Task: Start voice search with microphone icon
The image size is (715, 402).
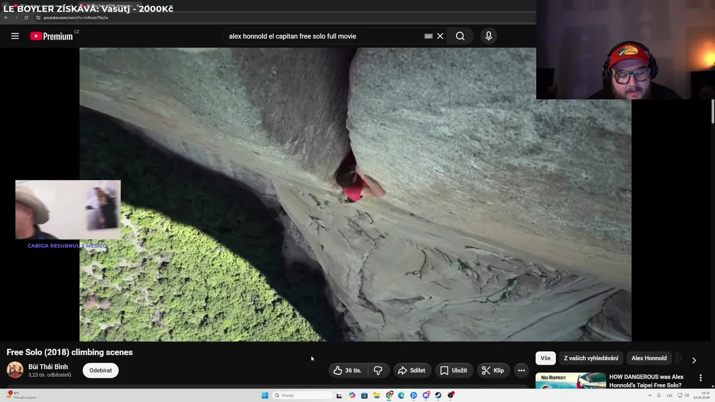Action: [489, 36]
